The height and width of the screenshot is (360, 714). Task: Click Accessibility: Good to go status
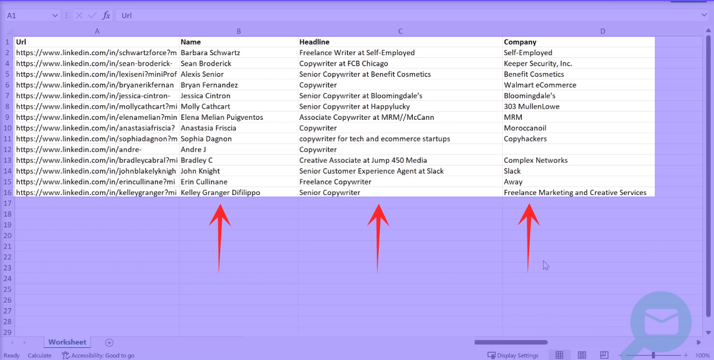coord(99,356)
